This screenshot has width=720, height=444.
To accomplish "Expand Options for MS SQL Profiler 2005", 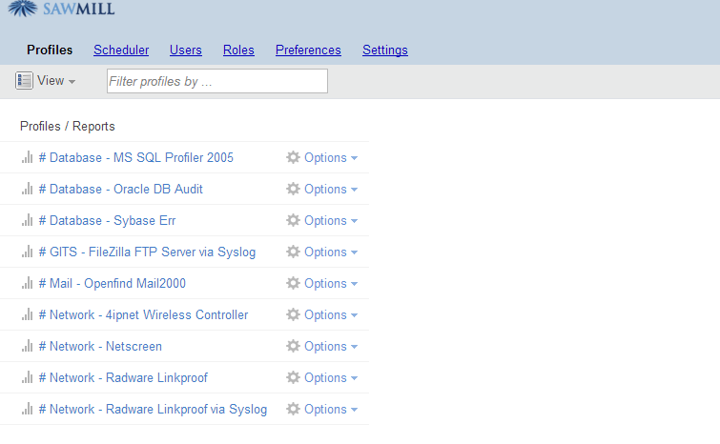I will [330, 158].
